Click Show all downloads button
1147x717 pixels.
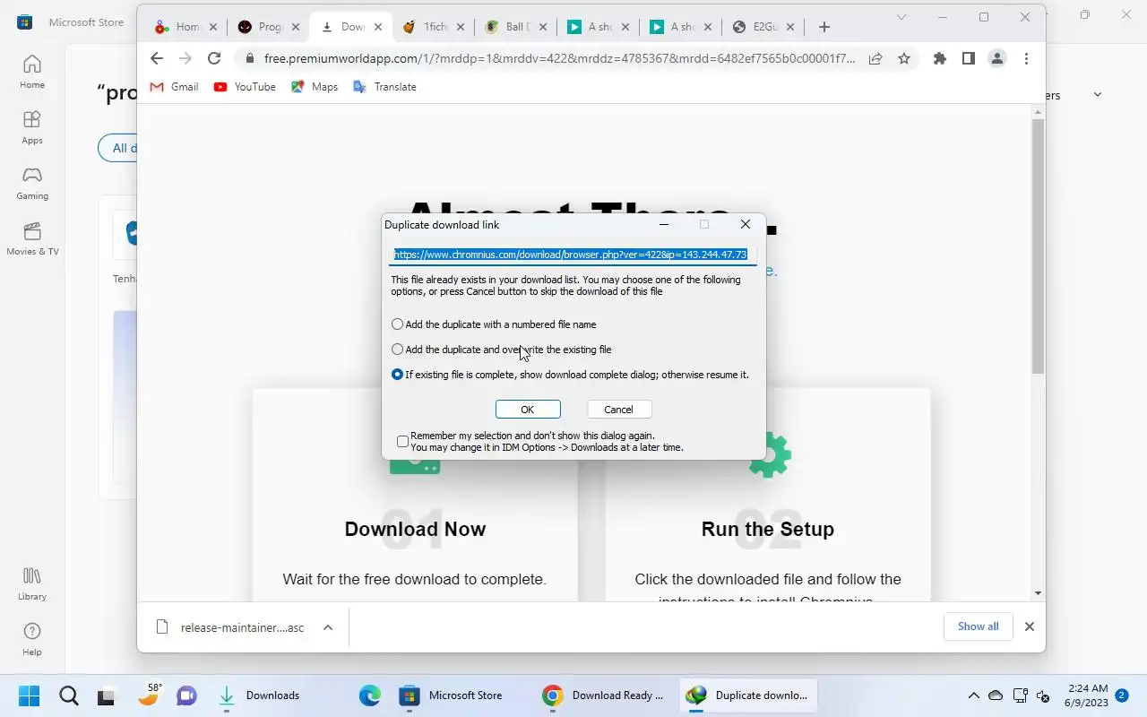click(x=978, y=626)
